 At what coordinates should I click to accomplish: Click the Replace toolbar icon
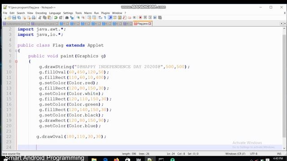pos(72,18)
